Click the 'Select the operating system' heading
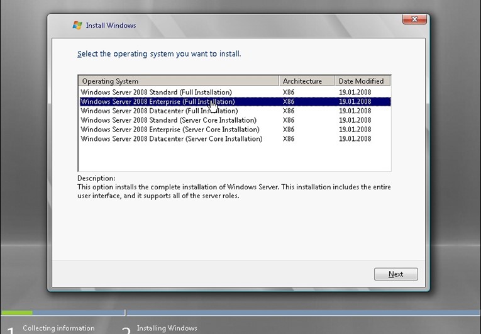This screenshot has height=334, width=481. point(159,54)
